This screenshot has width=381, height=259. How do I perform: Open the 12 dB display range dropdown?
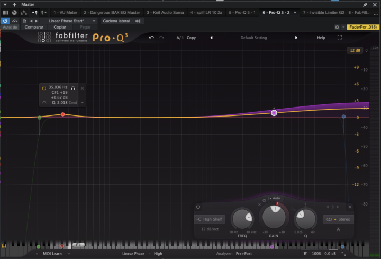[355, 50]
